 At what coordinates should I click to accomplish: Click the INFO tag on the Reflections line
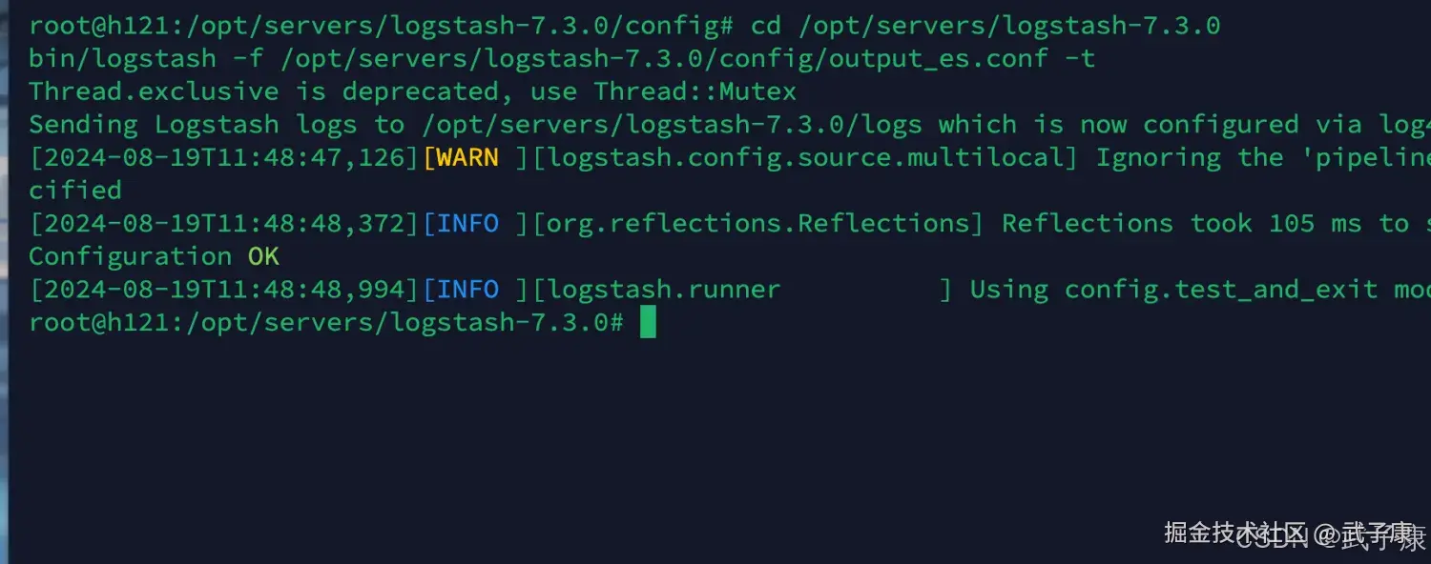pyautogui.click(x=467, y=223)
